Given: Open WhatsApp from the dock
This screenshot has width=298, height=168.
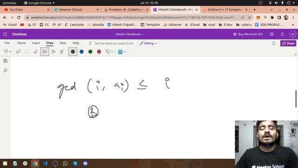Looking at the screenshot, I should point(65,163).
